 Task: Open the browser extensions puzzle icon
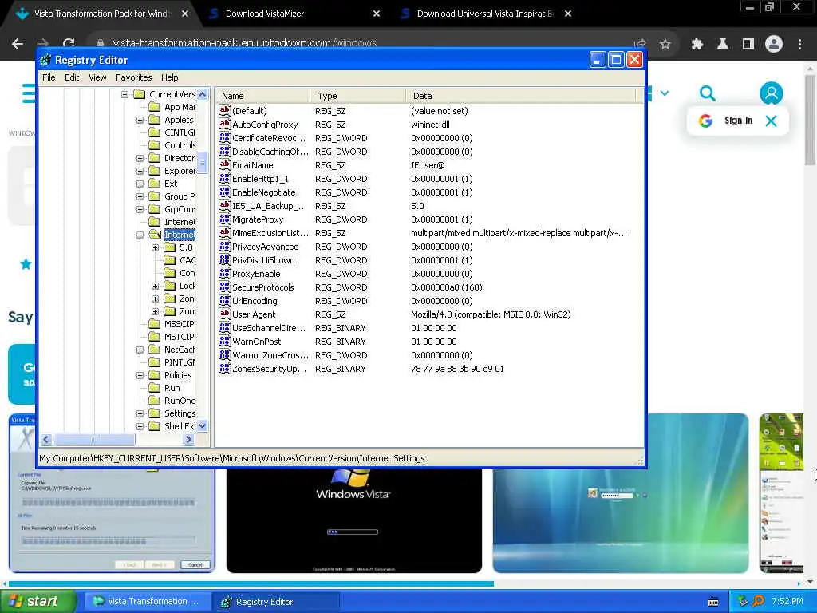[697, 45]
